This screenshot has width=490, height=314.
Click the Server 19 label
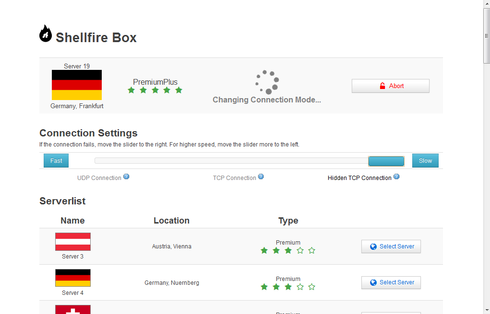pyautogui.click(x=77, y=66)
